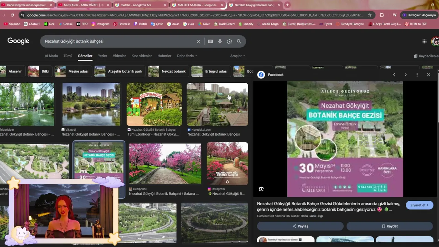The width and height of the screenshot is (439, 247).
Task: Open the Twitch bookmark
Action: [x=140, y=24]
